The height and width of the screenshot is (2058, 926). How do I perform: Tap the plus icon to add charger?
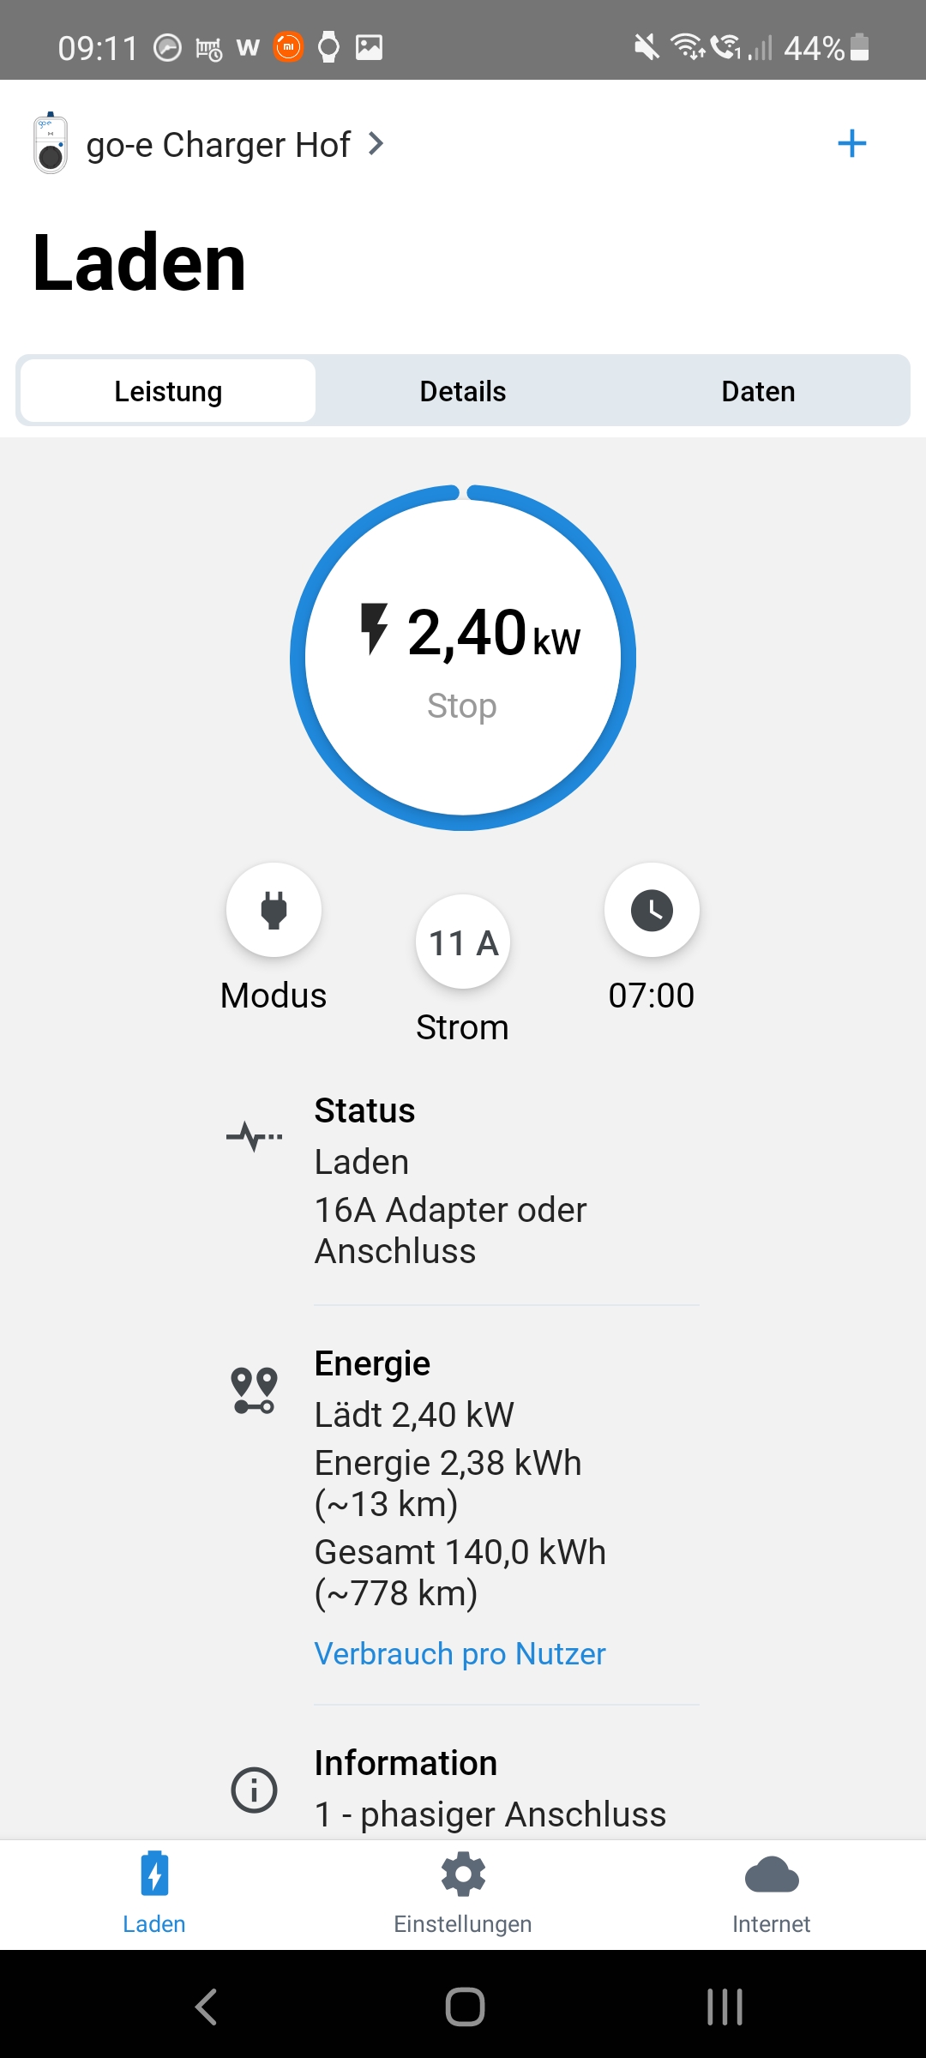(851, 143)
